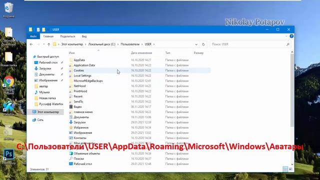Select Музыка in navigation pane

click(44, 92)
